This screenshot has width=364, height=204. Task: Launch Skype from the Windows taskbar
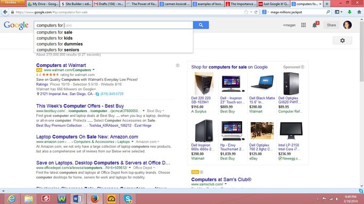coord(128,199)
